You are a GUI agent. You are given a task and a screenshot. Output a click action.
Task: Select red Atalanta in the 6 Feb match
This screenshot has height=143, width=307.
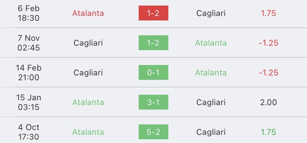(88, 13)
